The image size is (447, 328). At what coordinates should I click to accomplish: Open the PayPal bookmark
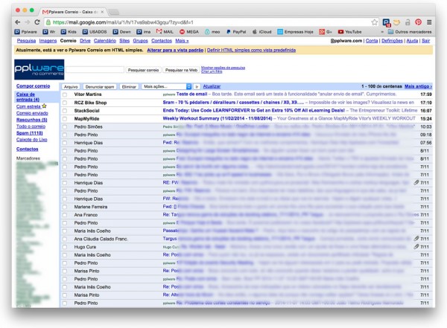(x=236, y=32)
